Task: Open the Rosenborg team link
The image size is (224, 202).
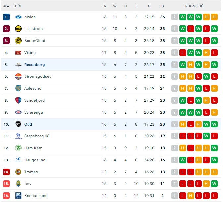Action: point(34,65)
